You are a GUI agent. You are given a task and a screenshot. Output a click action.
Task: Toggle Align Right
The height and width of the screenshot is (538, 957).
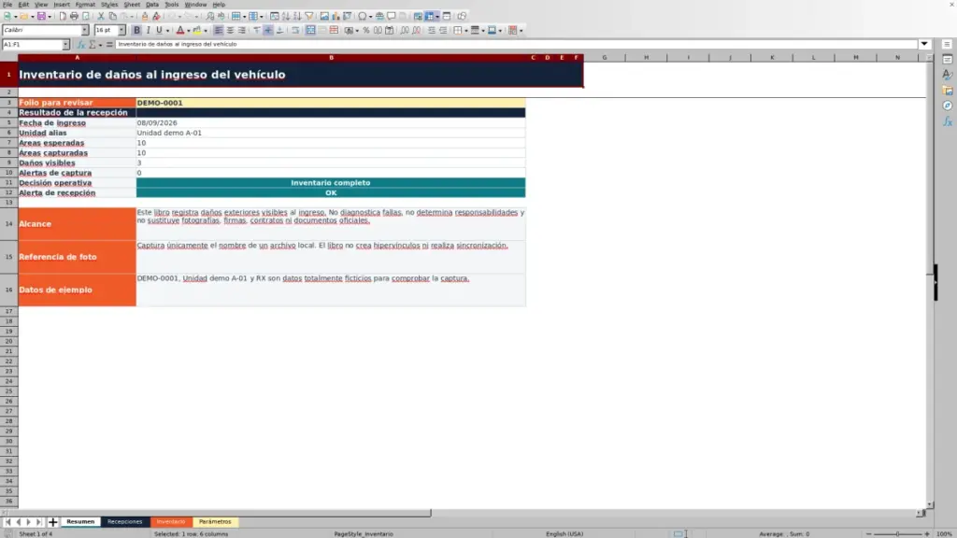tap(242, 30)
